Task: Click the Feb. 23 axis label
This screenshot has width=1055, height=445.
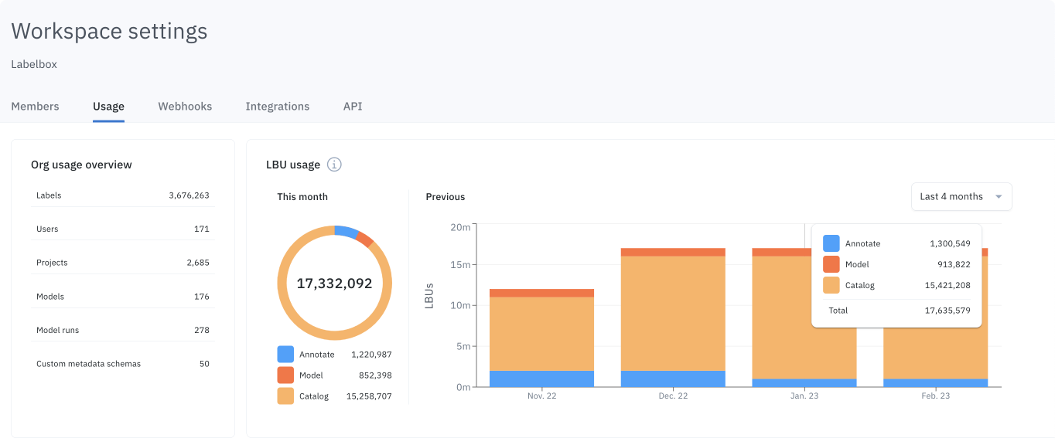Action: [x=936, y=396]
